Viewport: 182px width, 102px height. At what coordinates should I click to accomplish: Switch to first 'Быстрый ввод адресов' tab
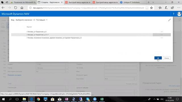coord(78,2)
